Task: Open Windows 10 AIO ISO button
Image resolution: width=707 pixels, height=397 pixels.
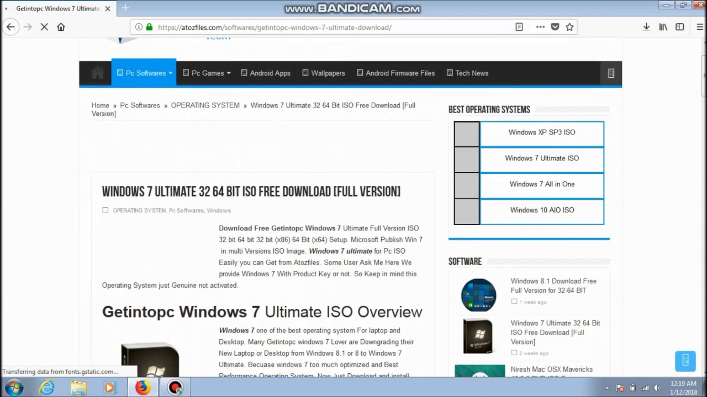Action: coord(542,210)
